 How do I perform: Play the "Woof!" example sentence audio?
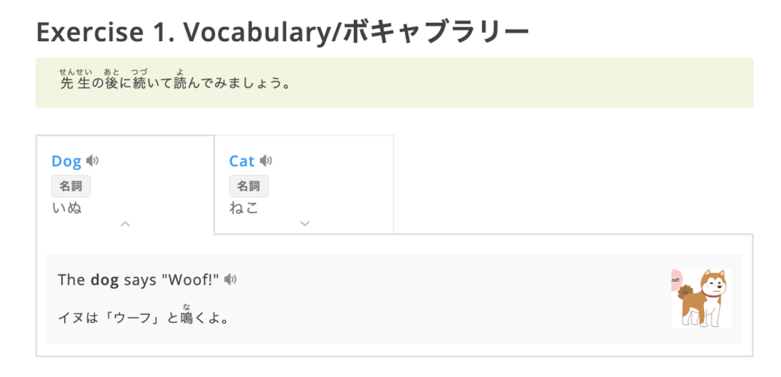coord(230,280)
